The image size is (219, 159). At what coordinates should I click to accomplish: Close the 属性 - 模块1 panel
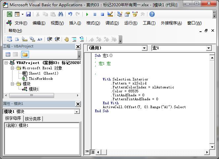[x=78, y=104]
